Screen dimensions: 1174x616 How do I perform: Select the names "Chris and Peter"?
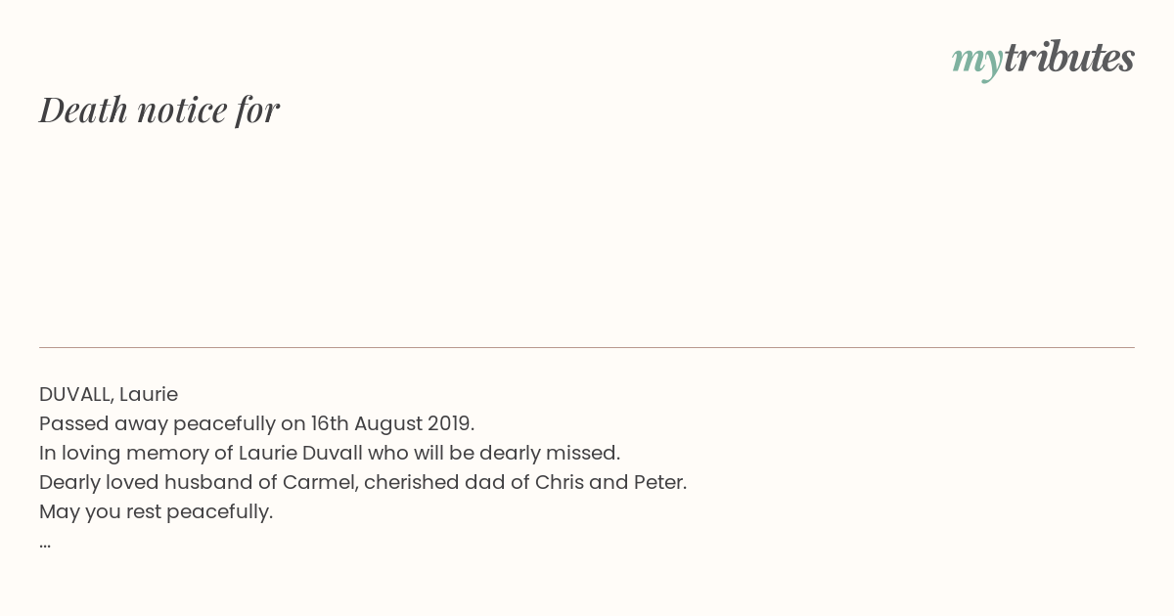(x=610, y=482)
